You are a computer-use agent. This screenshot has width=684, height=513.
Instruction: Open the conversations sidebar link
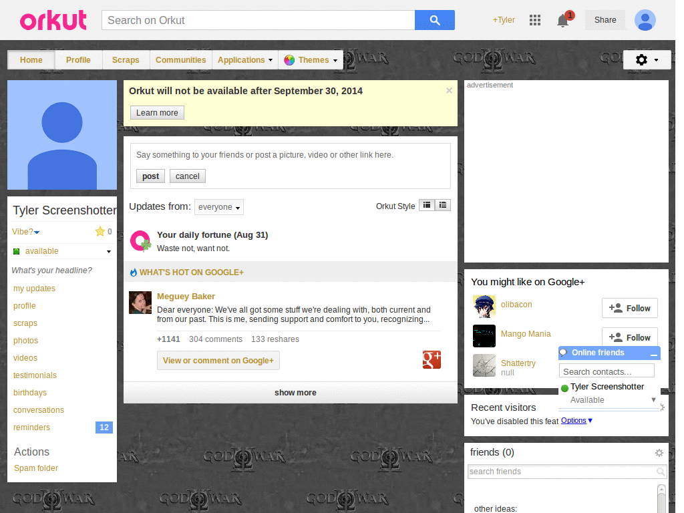pyautogui.click(x=38, y=411)
